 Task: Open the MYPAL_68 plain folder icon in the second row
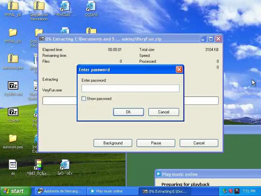pos(13,32)
